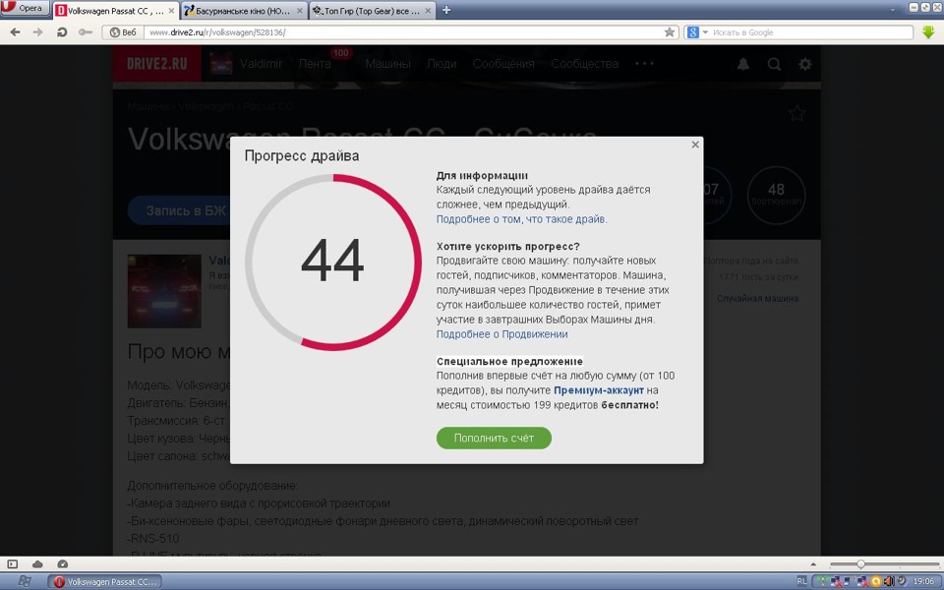This screenshot has width=944, height=590.
Task: Open the Лента feed menu item
Action: tap(315, 64)
